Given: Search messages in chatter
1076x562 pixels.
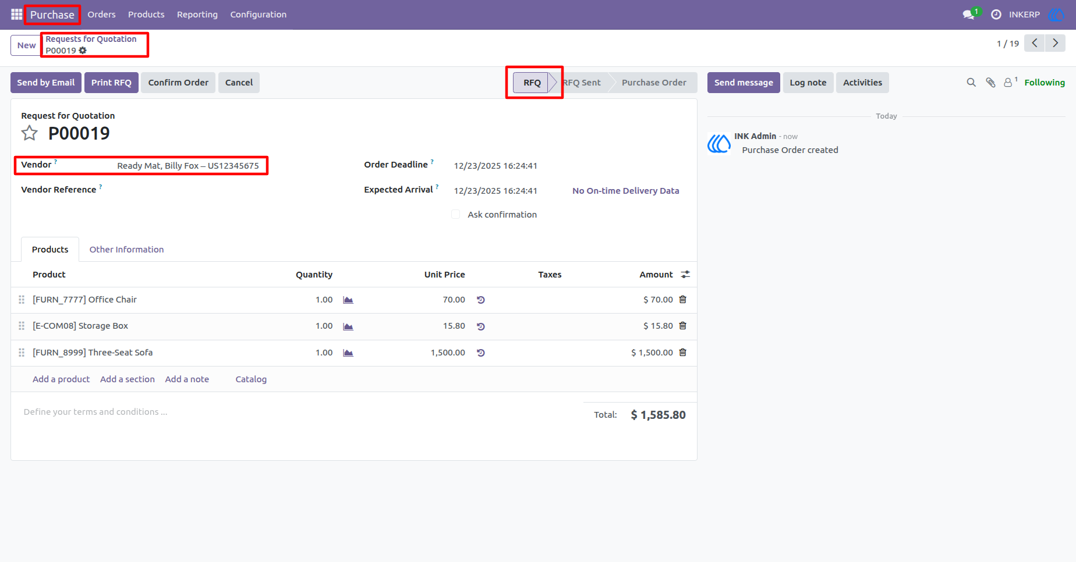Looking at the screenshot, I should [x=971, y=83].
